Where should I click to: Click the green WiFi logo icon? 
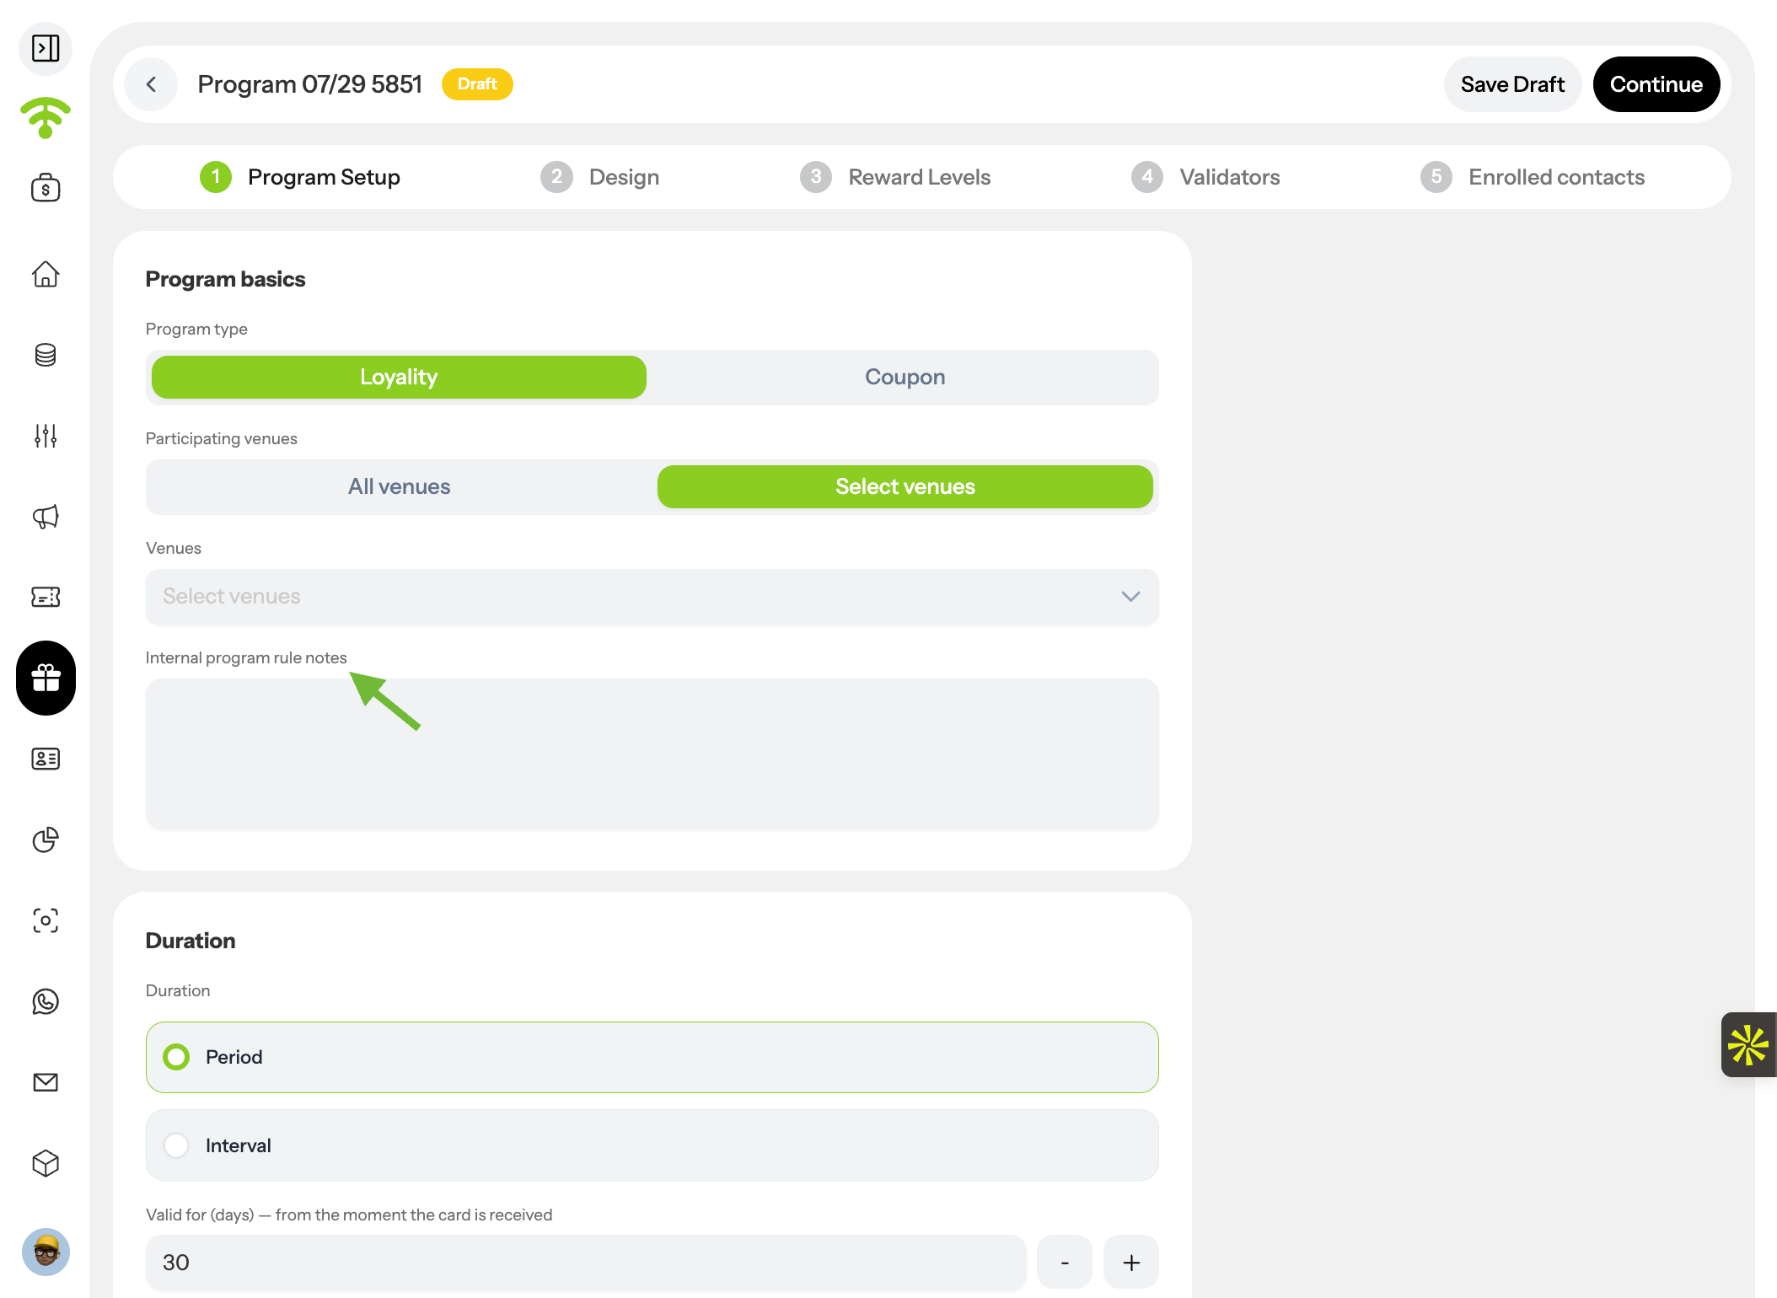click(46, 118)
